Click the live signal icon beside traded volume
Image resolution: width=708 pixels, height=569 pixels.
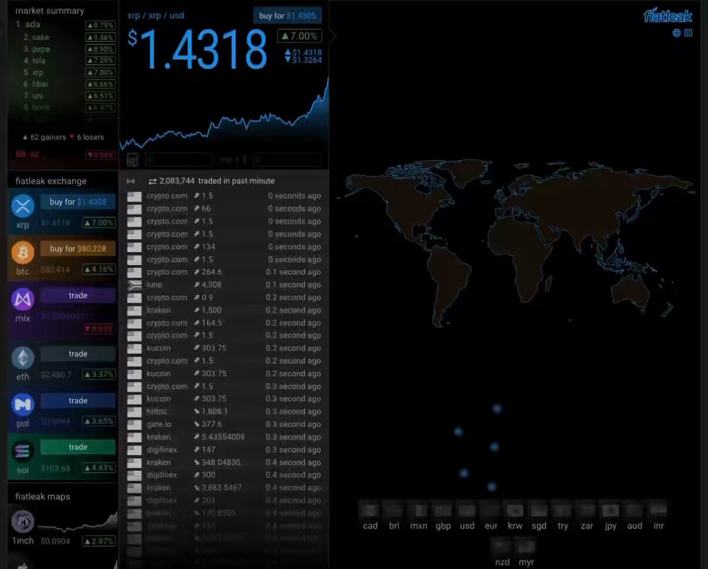pyautogui.click(x=131, y=181)
